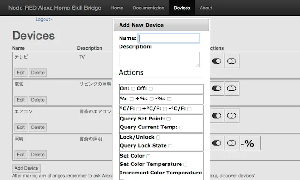Click the Off action icon for エアコン row
The width and height of the screenshot is (300, 180).
pos(232,116)
